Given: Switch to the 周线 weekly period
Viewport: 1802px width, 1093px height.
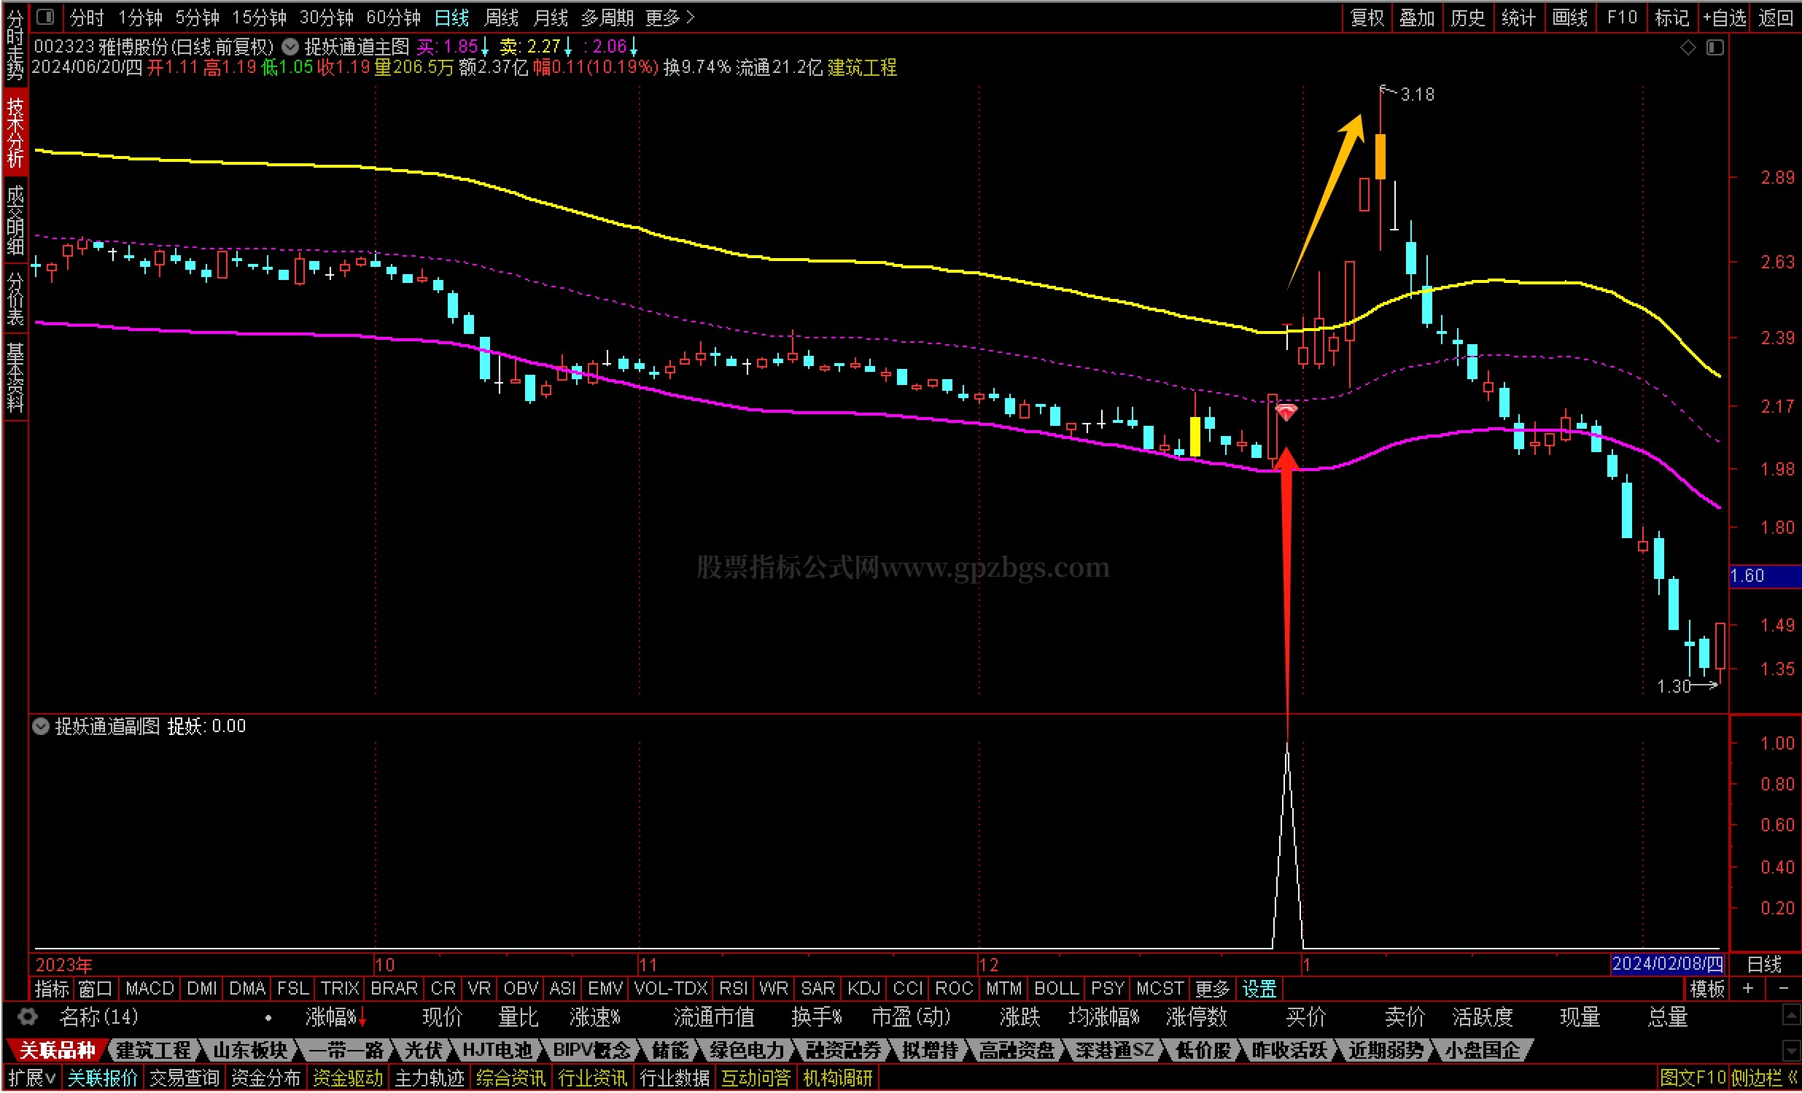Looking at the screenshot, I should tap(501, 17).
